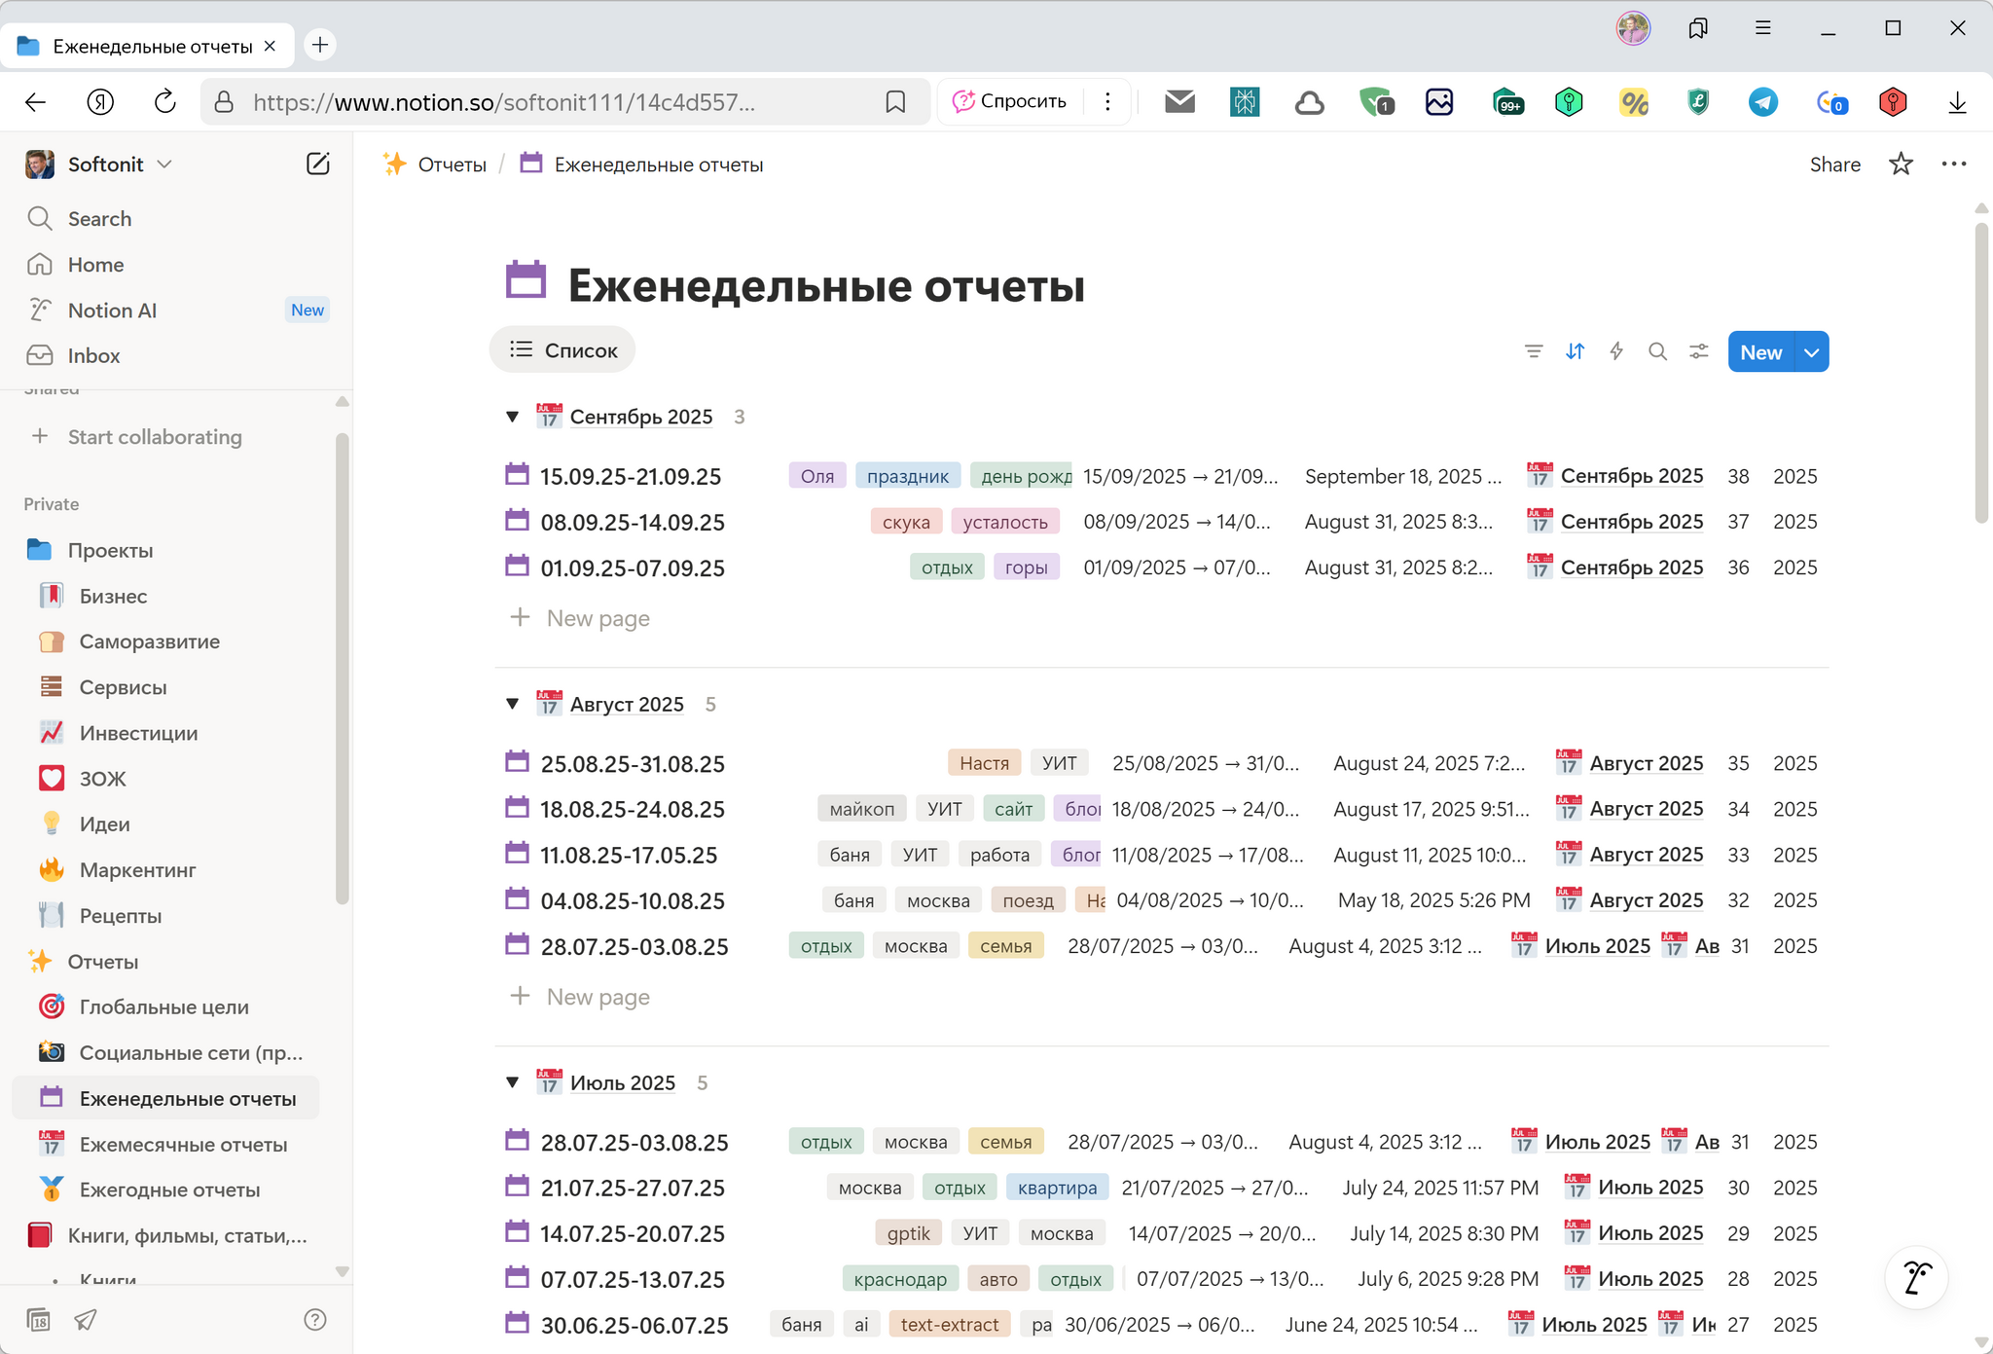The height and width of the screenshot is (1354, 1993).
Task: Click the lightning automations icon
Action: [x=1616, y=351]
